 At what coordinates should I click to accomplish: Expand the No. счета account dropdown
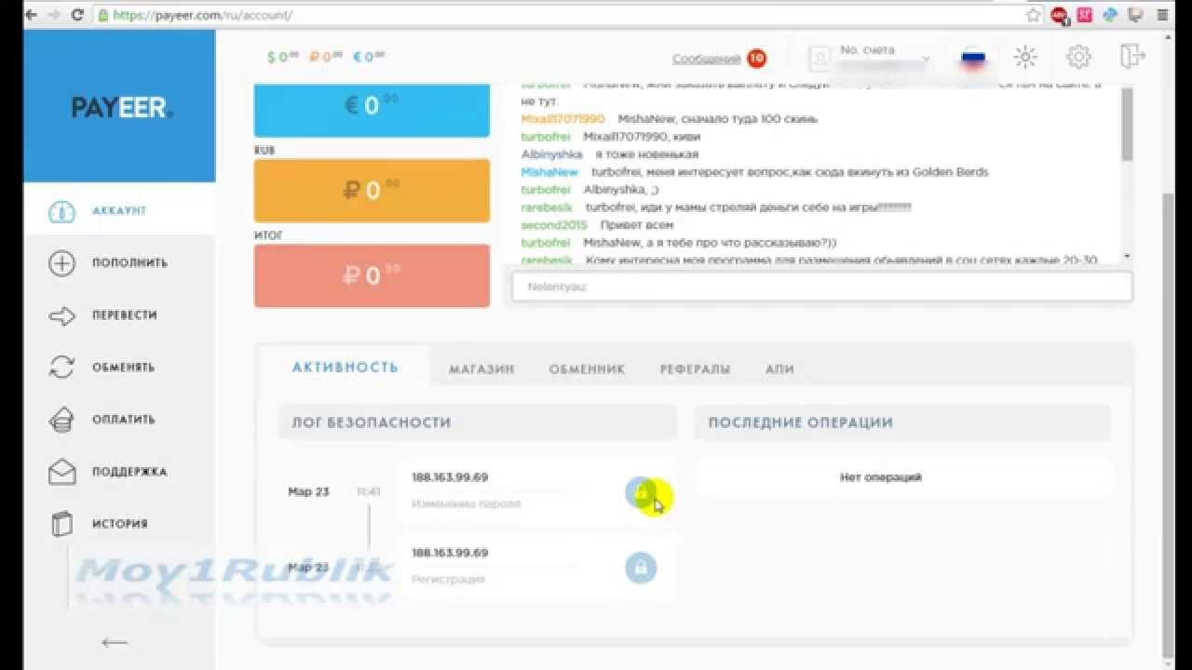(872, 59)
